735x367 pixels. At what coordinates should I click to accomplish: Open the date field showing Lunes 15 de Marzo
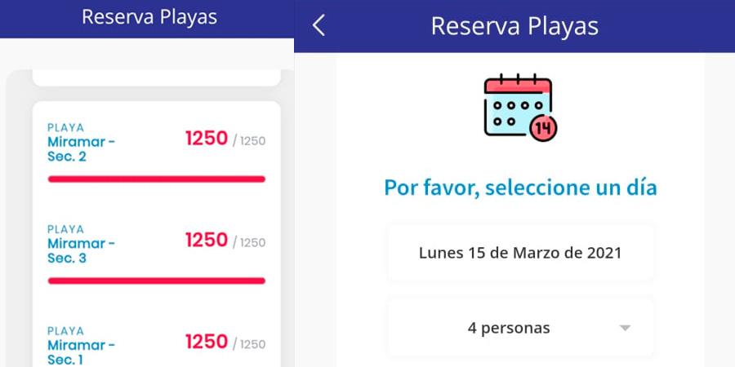[520, 253]
